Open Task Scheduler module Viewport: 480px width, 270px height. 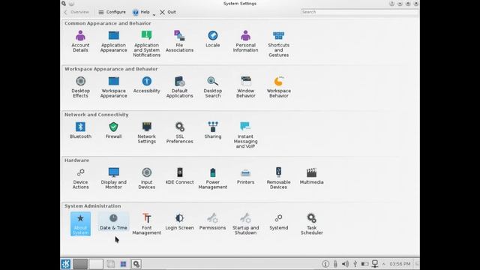[x=312, y=223]
